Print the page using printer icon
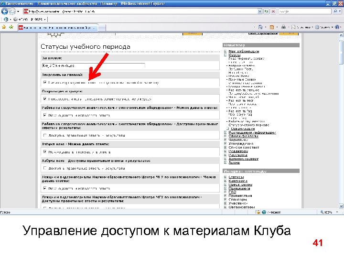The height and width of the screenshot is (258, 344). (283, 27)
